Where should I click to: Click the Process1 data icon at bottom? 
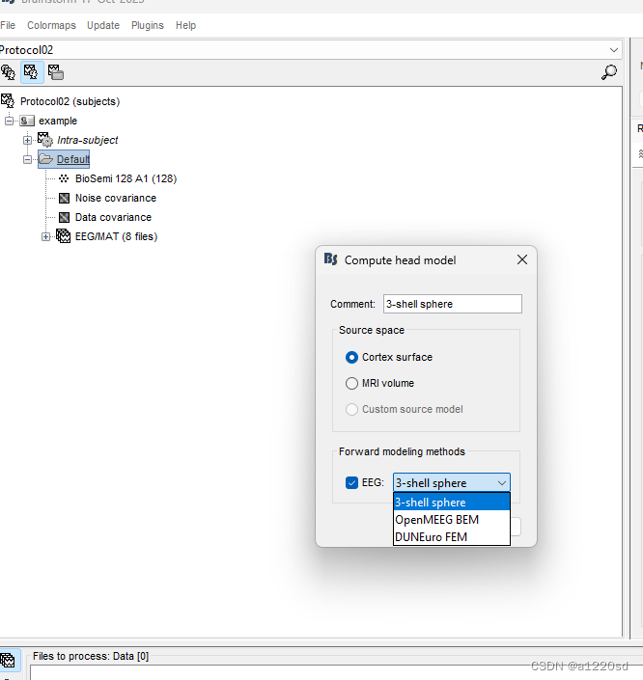pyautogui.click(x=8, y=661)
